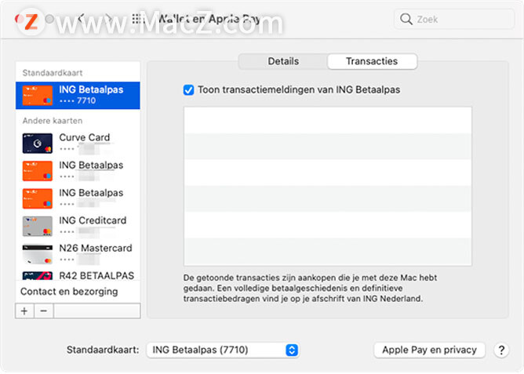This screenshot has height=374, width=524.
Task: Open Apple Pay en privacy info
Action: (429, 350)
